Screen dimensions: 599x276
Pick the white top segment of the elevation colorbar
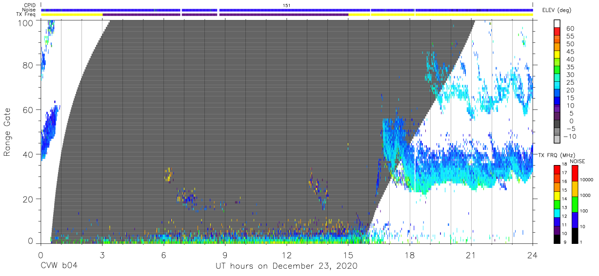pyautogui.click(x=558, y=23)
